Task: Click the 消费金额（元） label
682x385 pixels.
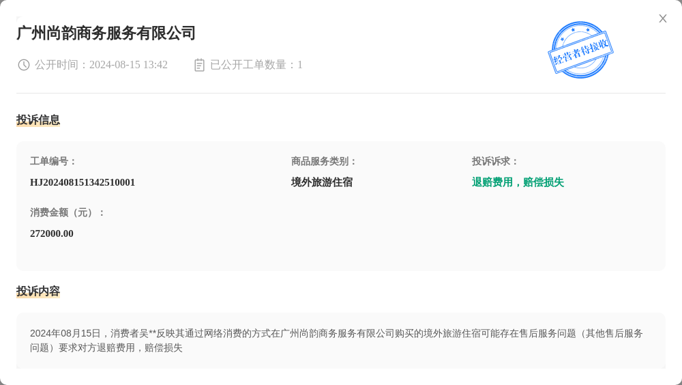Action: click(67, 213)
